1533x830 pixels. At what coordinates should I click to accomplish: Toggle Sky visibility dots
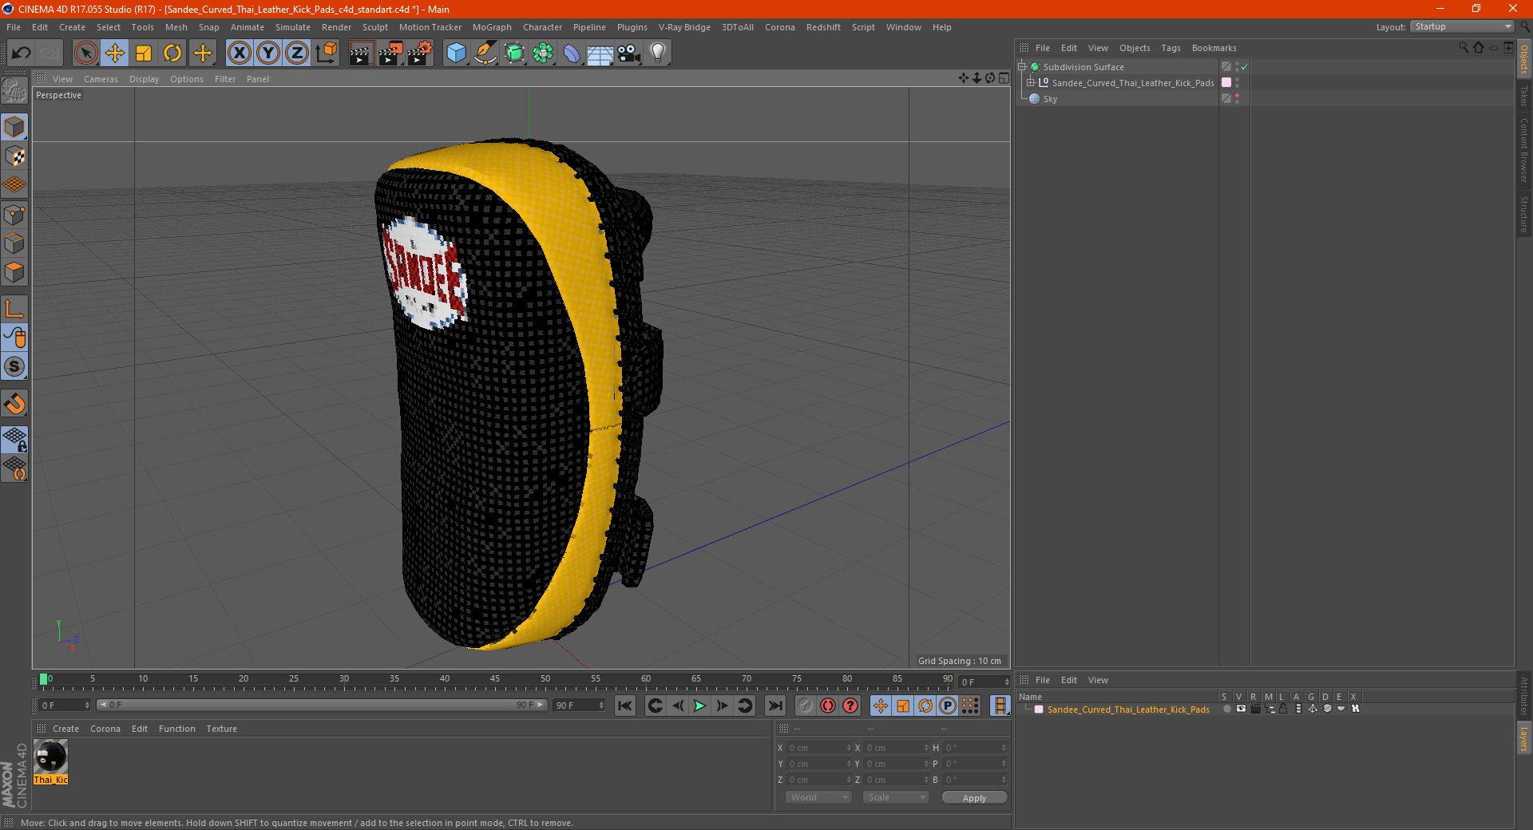coord(1238,98)
